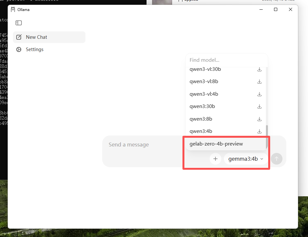Select the qwen3:8b model
This screenshot has height=237, width=308.
click(x=226, y=119)
